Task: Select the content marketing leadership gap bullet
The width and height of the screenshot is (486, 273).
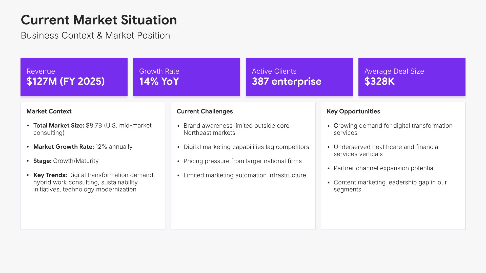Action: point(390,186)
